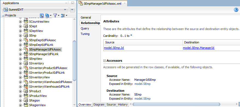Expand the SEmpView tree node
The width and height of the screenshot is (240, 107).
coord(20,59)
